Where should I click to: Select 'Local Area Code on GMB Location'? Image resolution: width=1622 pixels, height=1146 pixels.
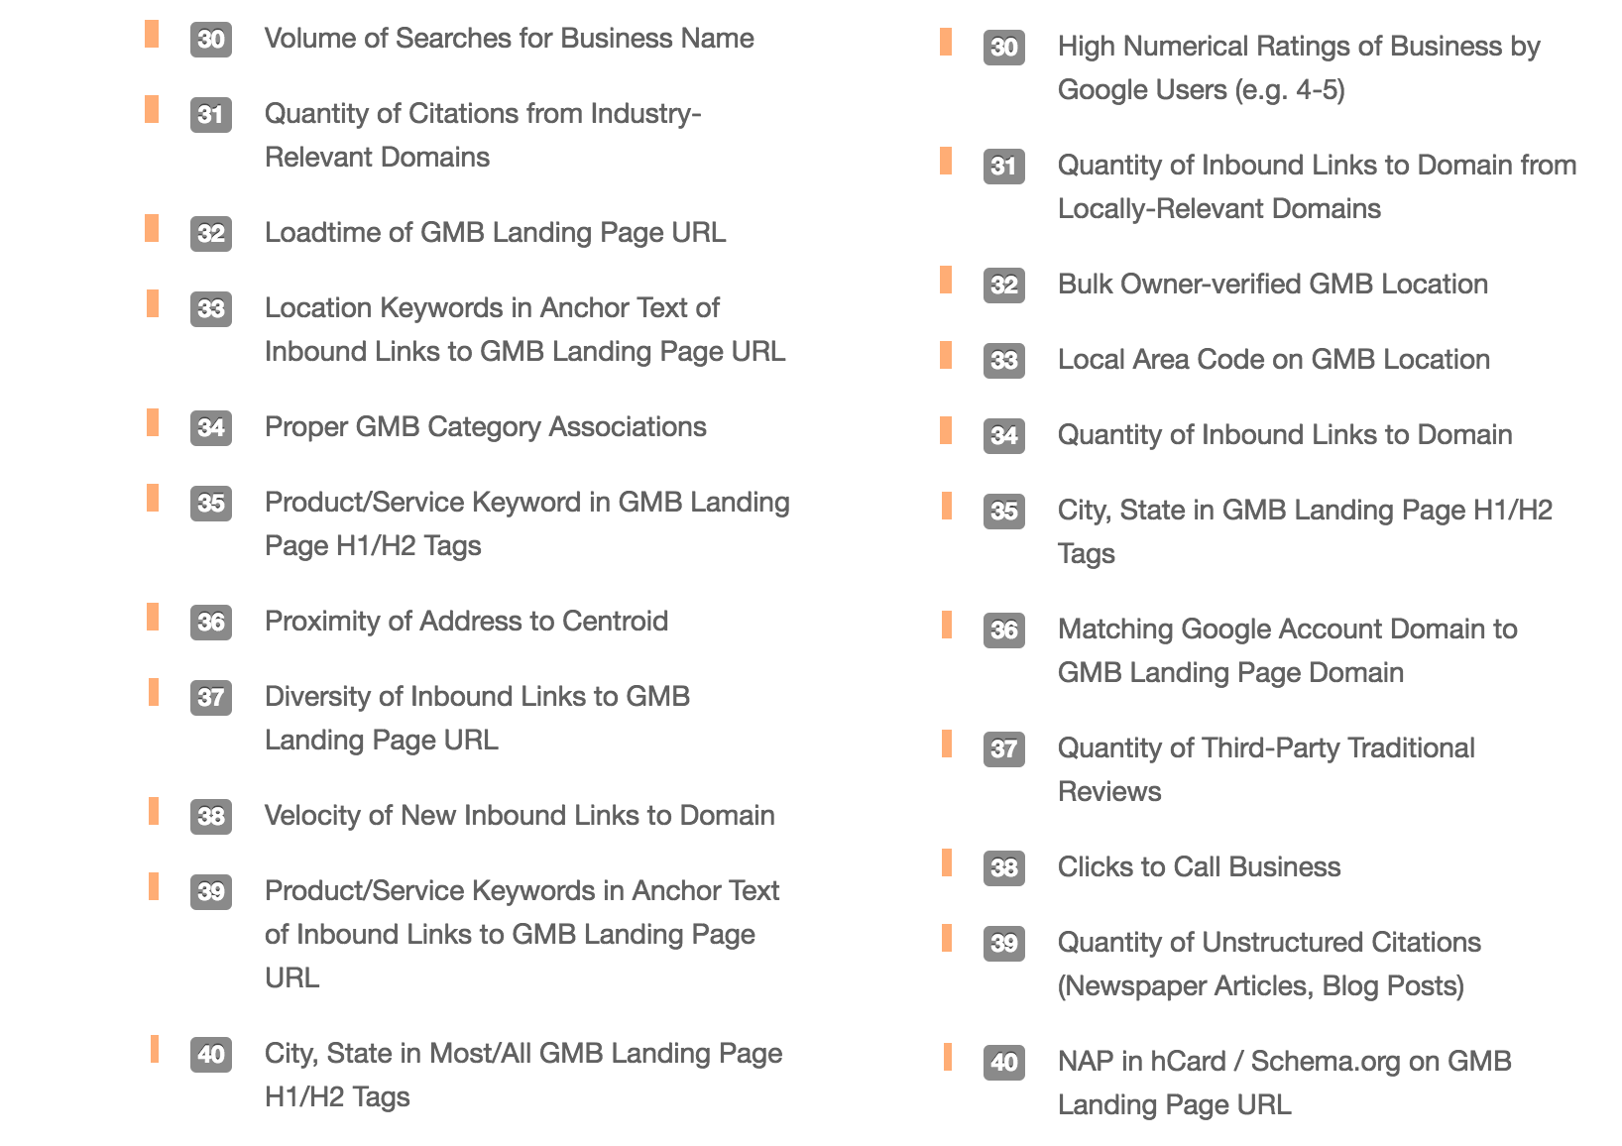pos(1274,360)
